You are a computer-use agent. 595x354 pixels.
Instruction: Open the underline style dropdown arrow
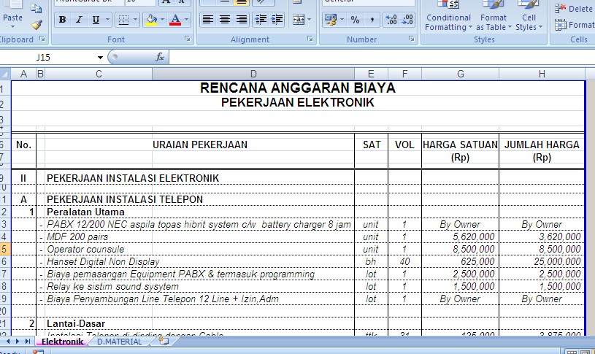coord(107,20)
